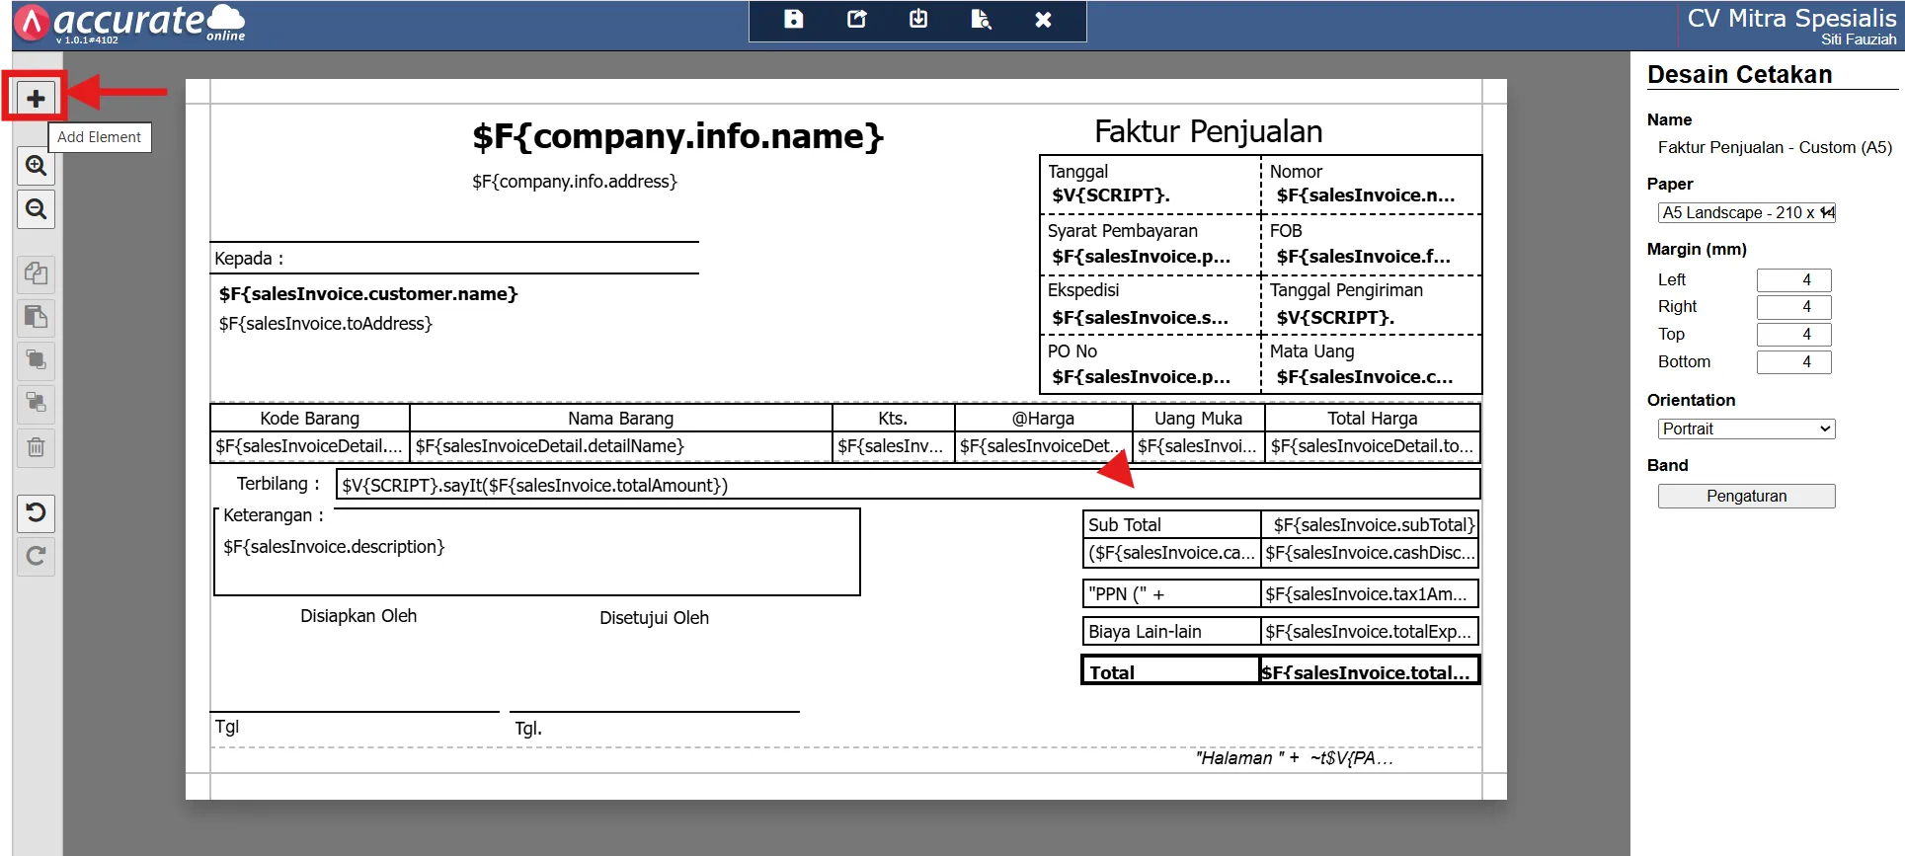The width and height of the screenshot is (1905, 856).
Task: Zoom in on the design canvas
Action: point(36,166)
